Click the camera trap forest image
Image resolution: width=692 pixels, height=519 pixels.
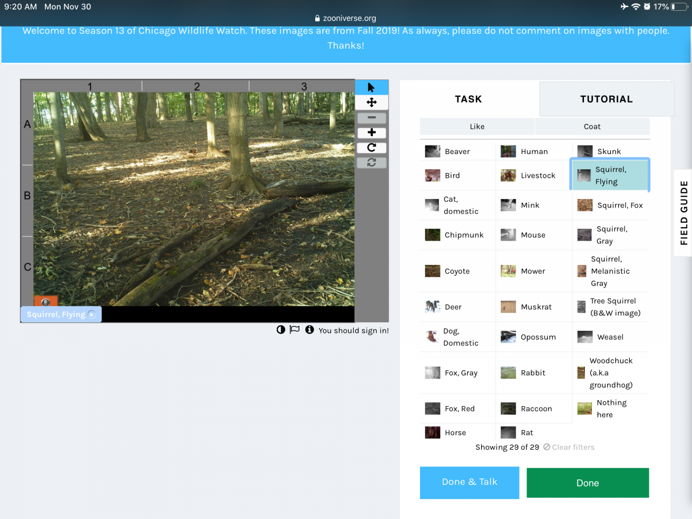(x=194, y=199)
